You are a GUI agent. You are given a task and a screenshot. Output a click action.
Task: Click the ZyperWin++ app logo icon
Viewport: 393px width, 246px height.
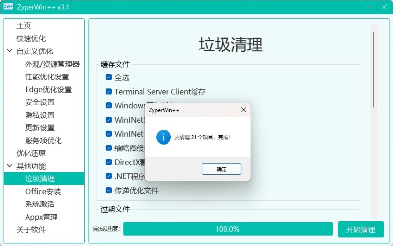pyautogui.click(x=8, y=7)
